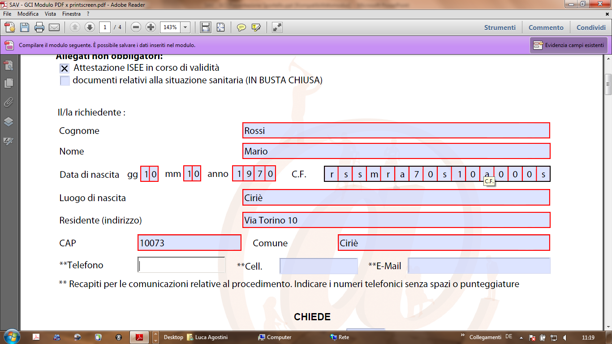Save the file with the floppy disk icon
Screen dimensions: 612x344
[25, 27]
